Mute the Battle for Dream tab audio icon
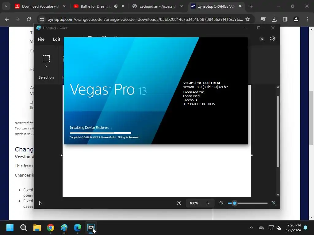 (x=116, y=6)
